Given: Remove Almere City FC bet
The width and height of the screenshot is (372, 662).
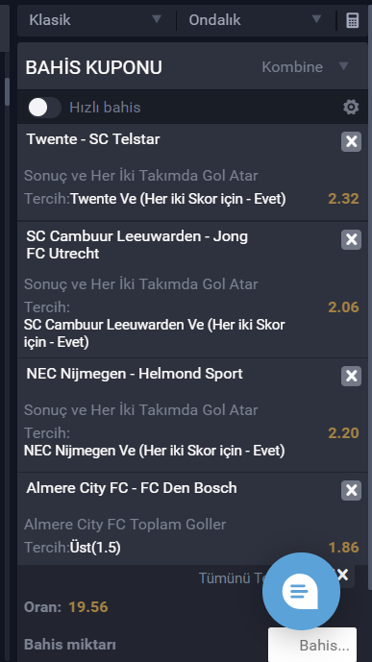Looking at the screenshot, I should (x=351, y=490).
